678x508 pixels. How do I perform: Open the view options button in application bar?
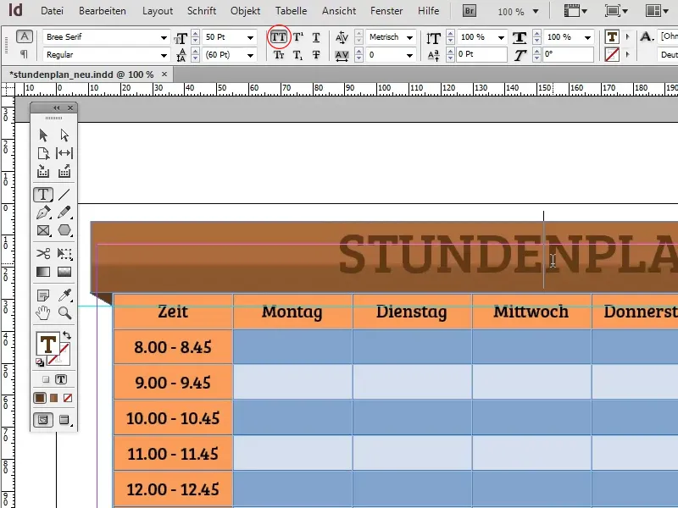coord(575,11)
